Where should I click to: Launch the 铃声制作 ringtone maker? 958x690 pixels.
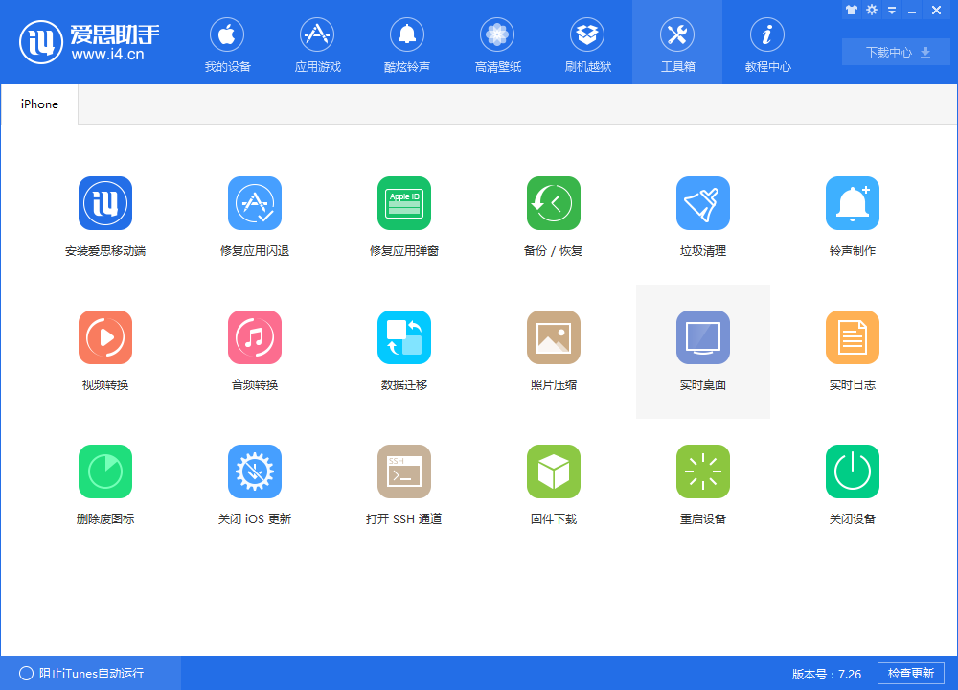(853, 203)
